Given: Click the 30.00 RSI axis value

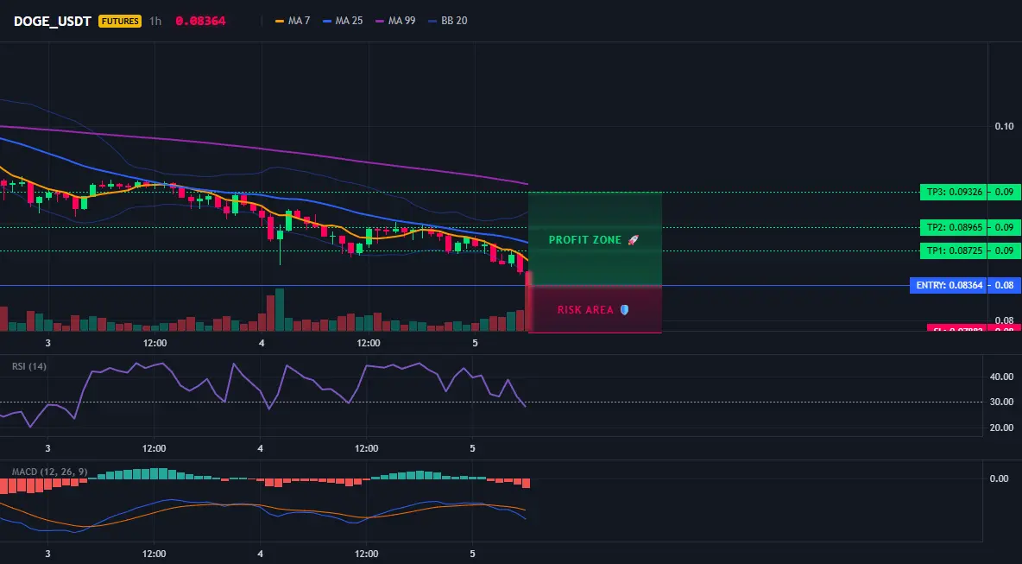Looking at the screenshot, I should [x=1002, y=402].
